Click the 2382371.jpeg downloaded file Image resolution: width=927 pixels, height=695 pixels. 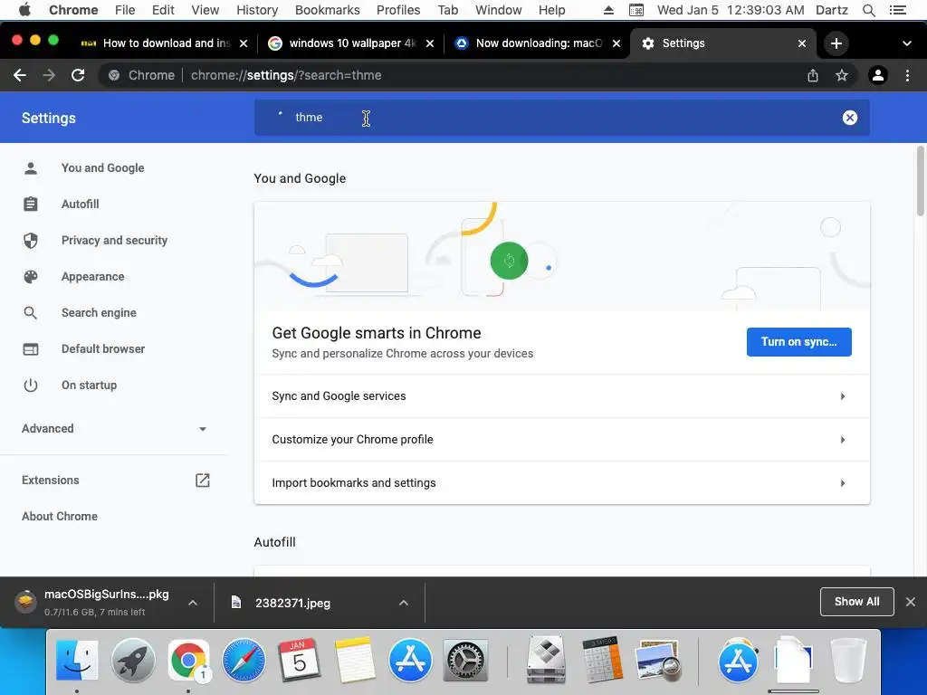[x=292, y=603]
